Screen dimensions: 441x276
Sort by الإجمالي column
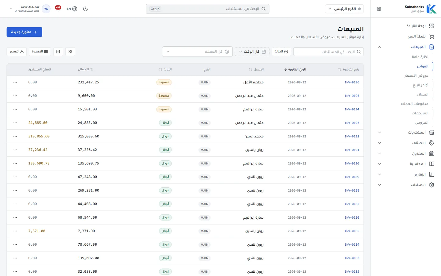click(x=86, y=70)
